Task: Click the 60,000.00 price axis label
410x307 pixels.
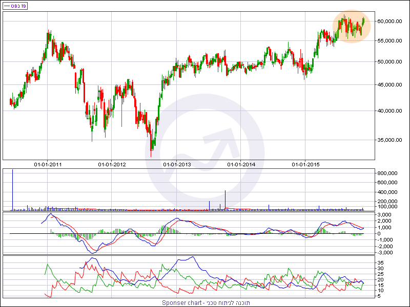Action: (x=388, y=21)
